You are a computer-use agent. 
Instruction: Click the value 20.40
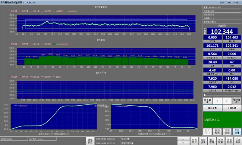[212, 62]
